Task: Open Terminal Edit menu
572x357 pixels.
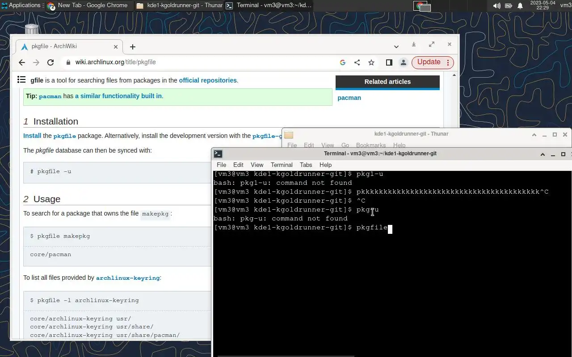Action: 238,165
